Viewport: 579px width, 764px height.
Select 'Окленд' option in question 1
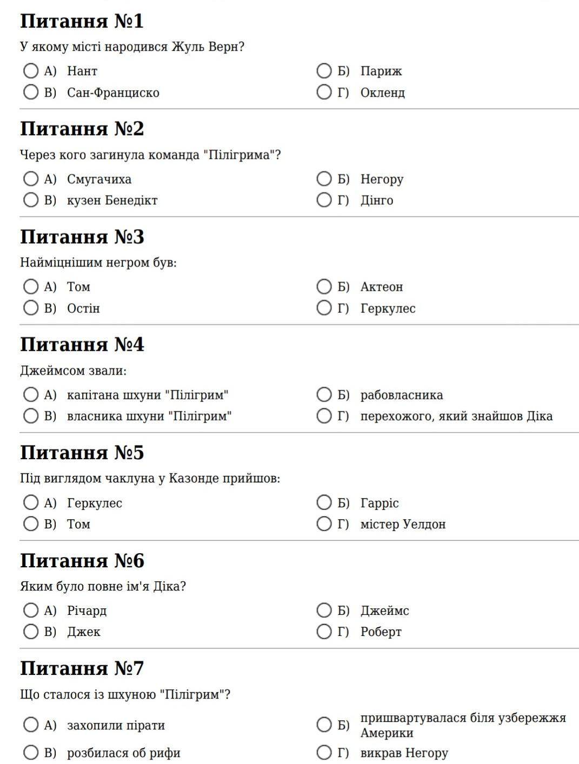[x=324, y=92]
